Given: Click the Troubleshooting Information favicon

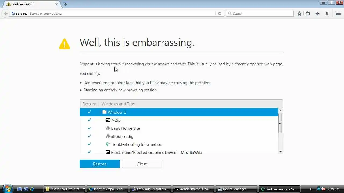Looking at the screenshot, I should tap(108, 144).
